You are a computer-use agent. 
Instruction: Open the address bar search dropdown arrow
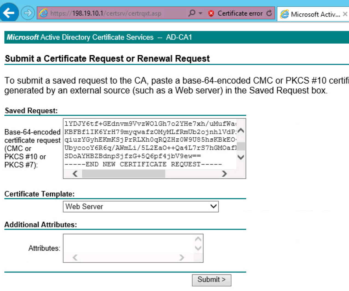click(200, 13)
